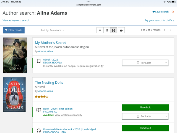Click "A Novel of the Jewish Autonomous Region" subtitle

62,47
